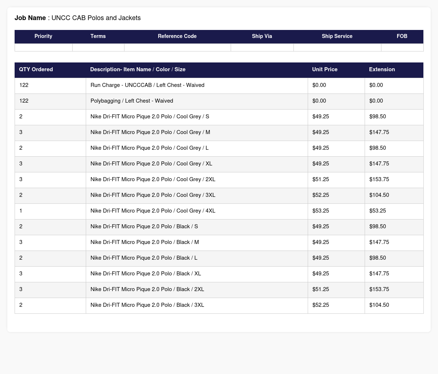Click the $104.50 extension for Cool Grey 3XL

tap(379, 195)
